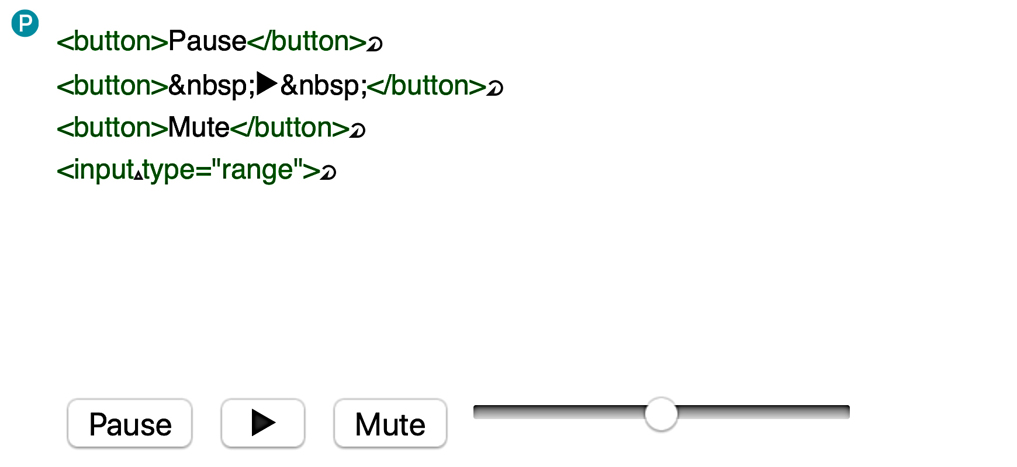The image size is (1017, 467).
Task: Click the <input tag name in the code
Action: [96, 170]
